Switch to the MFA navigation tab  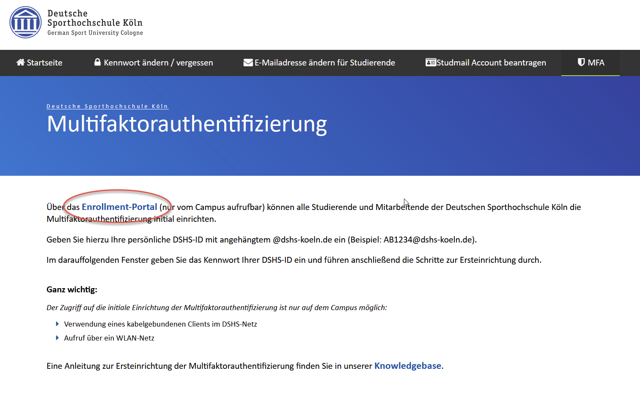click(596, 63)
